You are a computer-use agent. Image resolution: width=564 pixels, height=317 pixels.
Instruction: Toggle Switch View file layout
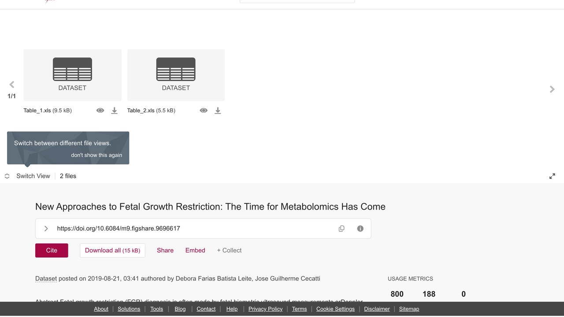point(27,176)
